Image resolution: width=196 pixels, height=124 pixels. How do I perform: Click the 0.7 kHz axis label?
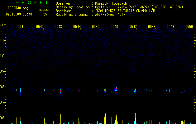tap(2, 102)
